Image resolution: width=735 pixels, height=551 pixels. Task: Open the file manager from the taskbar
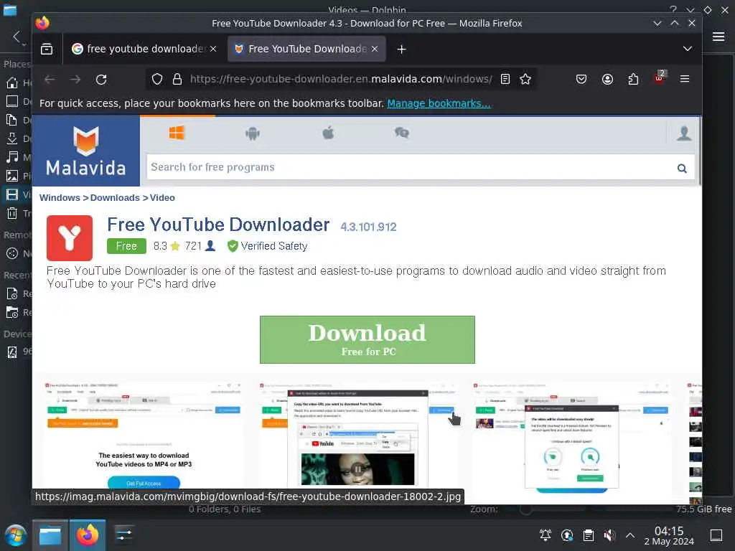[50, 535]
